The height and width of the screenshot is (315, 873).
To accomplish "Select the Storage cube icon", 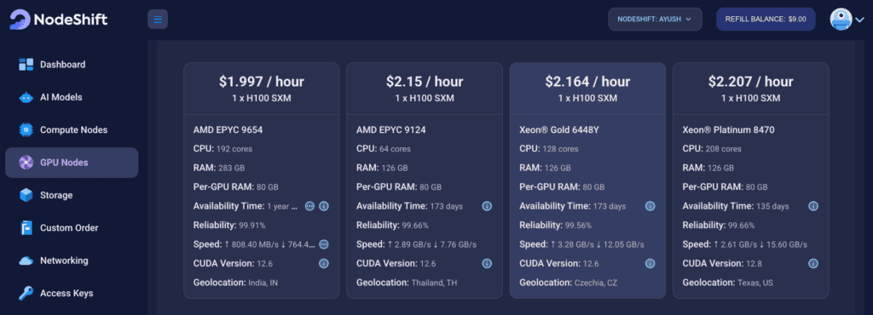I will coord(26,195).
